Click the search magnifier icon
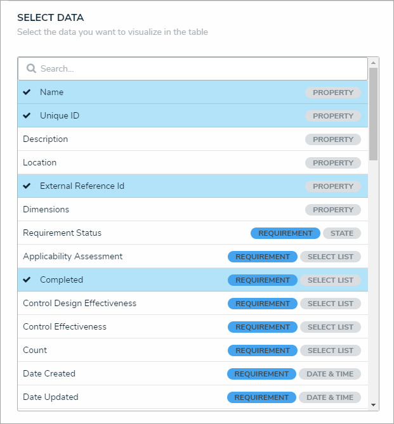The height and width of the screenshot is (424, 394). (30, 68)
